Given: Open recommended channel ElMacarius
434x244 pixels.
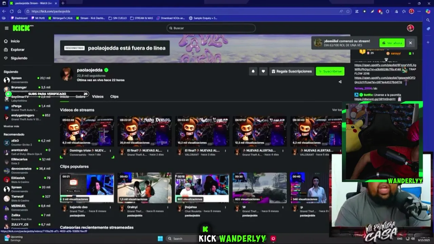Looking at the screenshot, I should point(27,161).
